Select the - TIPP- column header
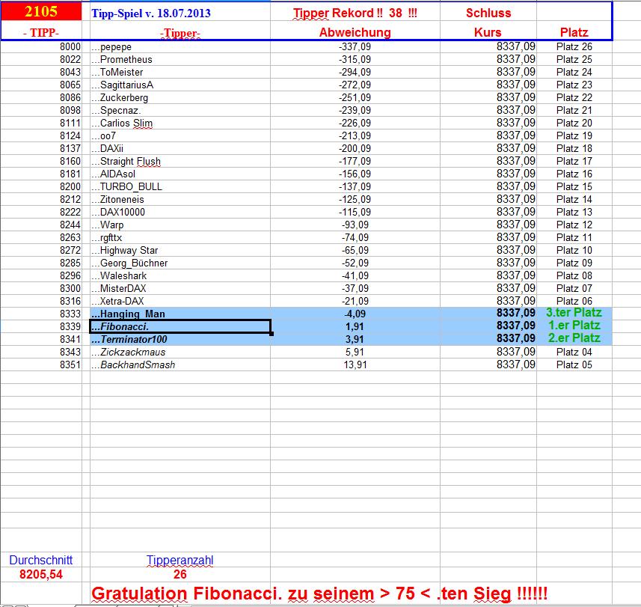Image resolution: width=641 pixels, height=607 pixels. [x=41, y=32]
